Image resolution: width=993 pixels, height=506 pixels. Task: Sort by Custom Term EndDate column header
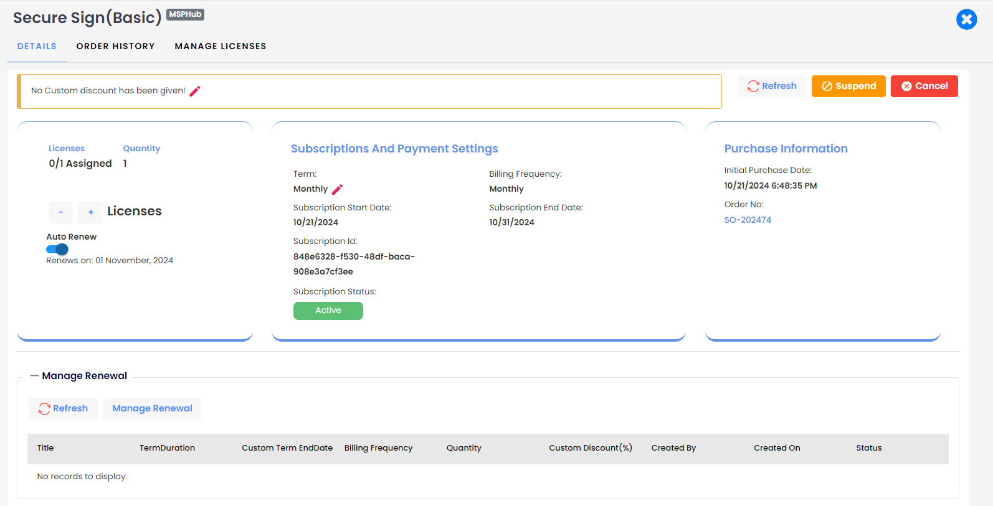pos(287,448)
